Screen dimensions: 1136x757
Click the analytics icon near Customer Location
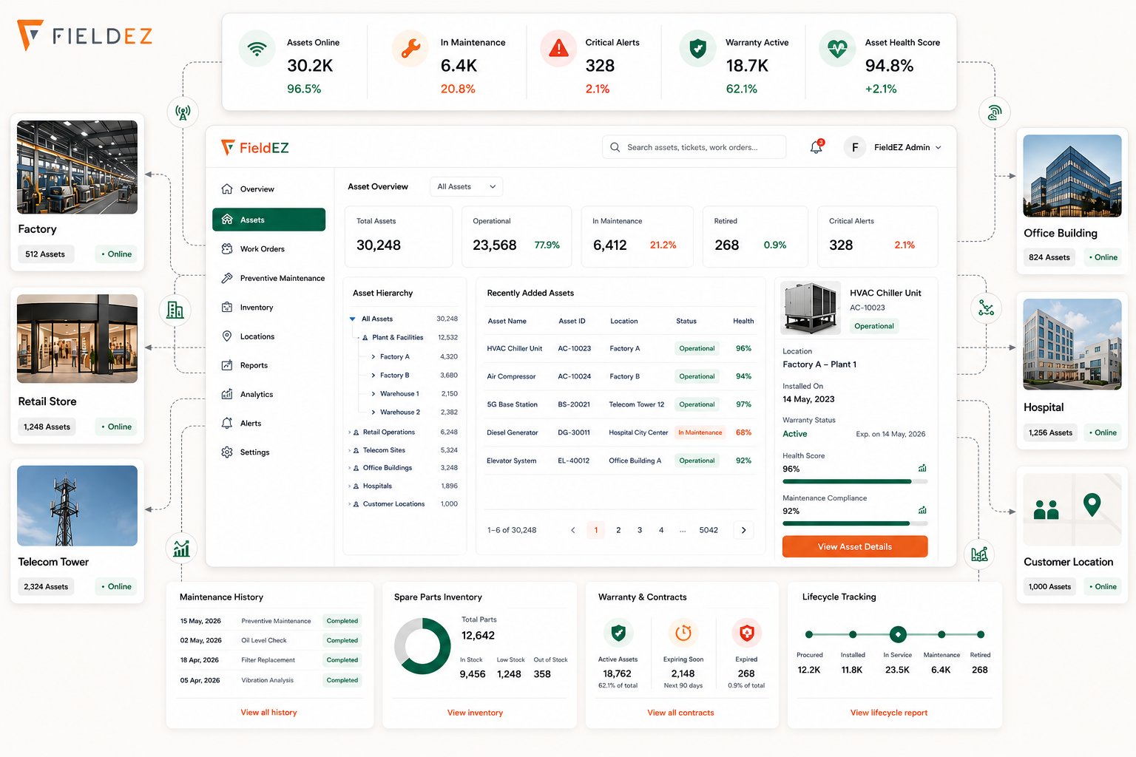click(x=979, y=554)
